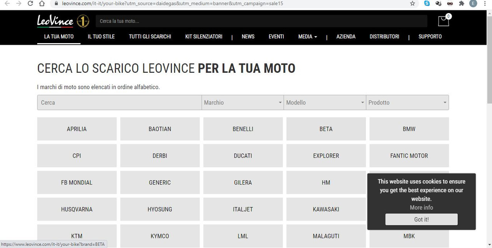
Task: Select the BETA brand
Action: point(326,129)
